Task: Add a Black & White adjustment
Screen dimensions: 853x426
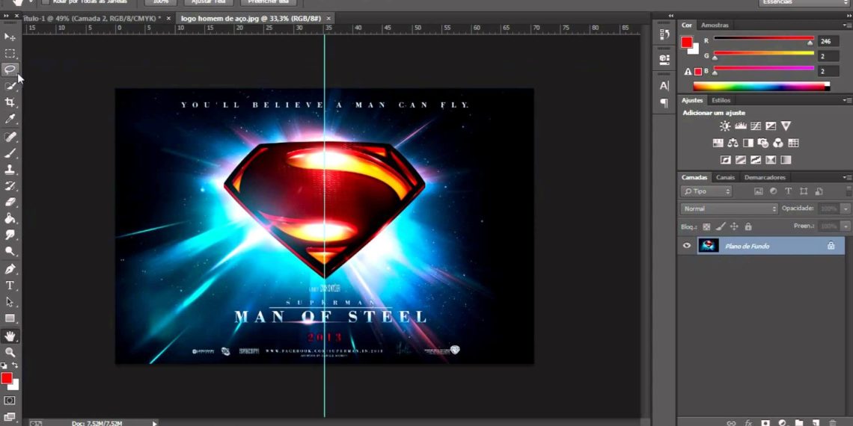Action: (748, 143)
